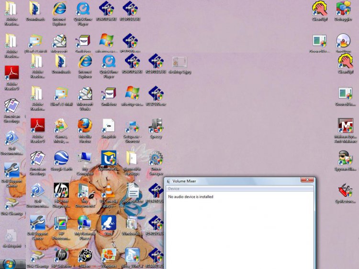Open the Speccy shortcut
The width and height of the screenshot is (359, 269).
156,129
